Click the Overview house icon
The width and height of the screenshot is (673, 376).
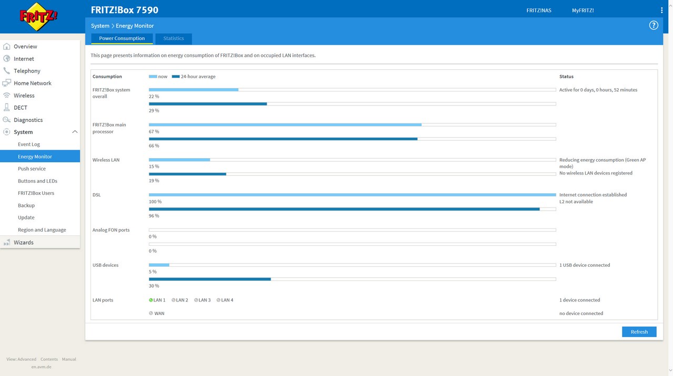[x=7, y=46]
